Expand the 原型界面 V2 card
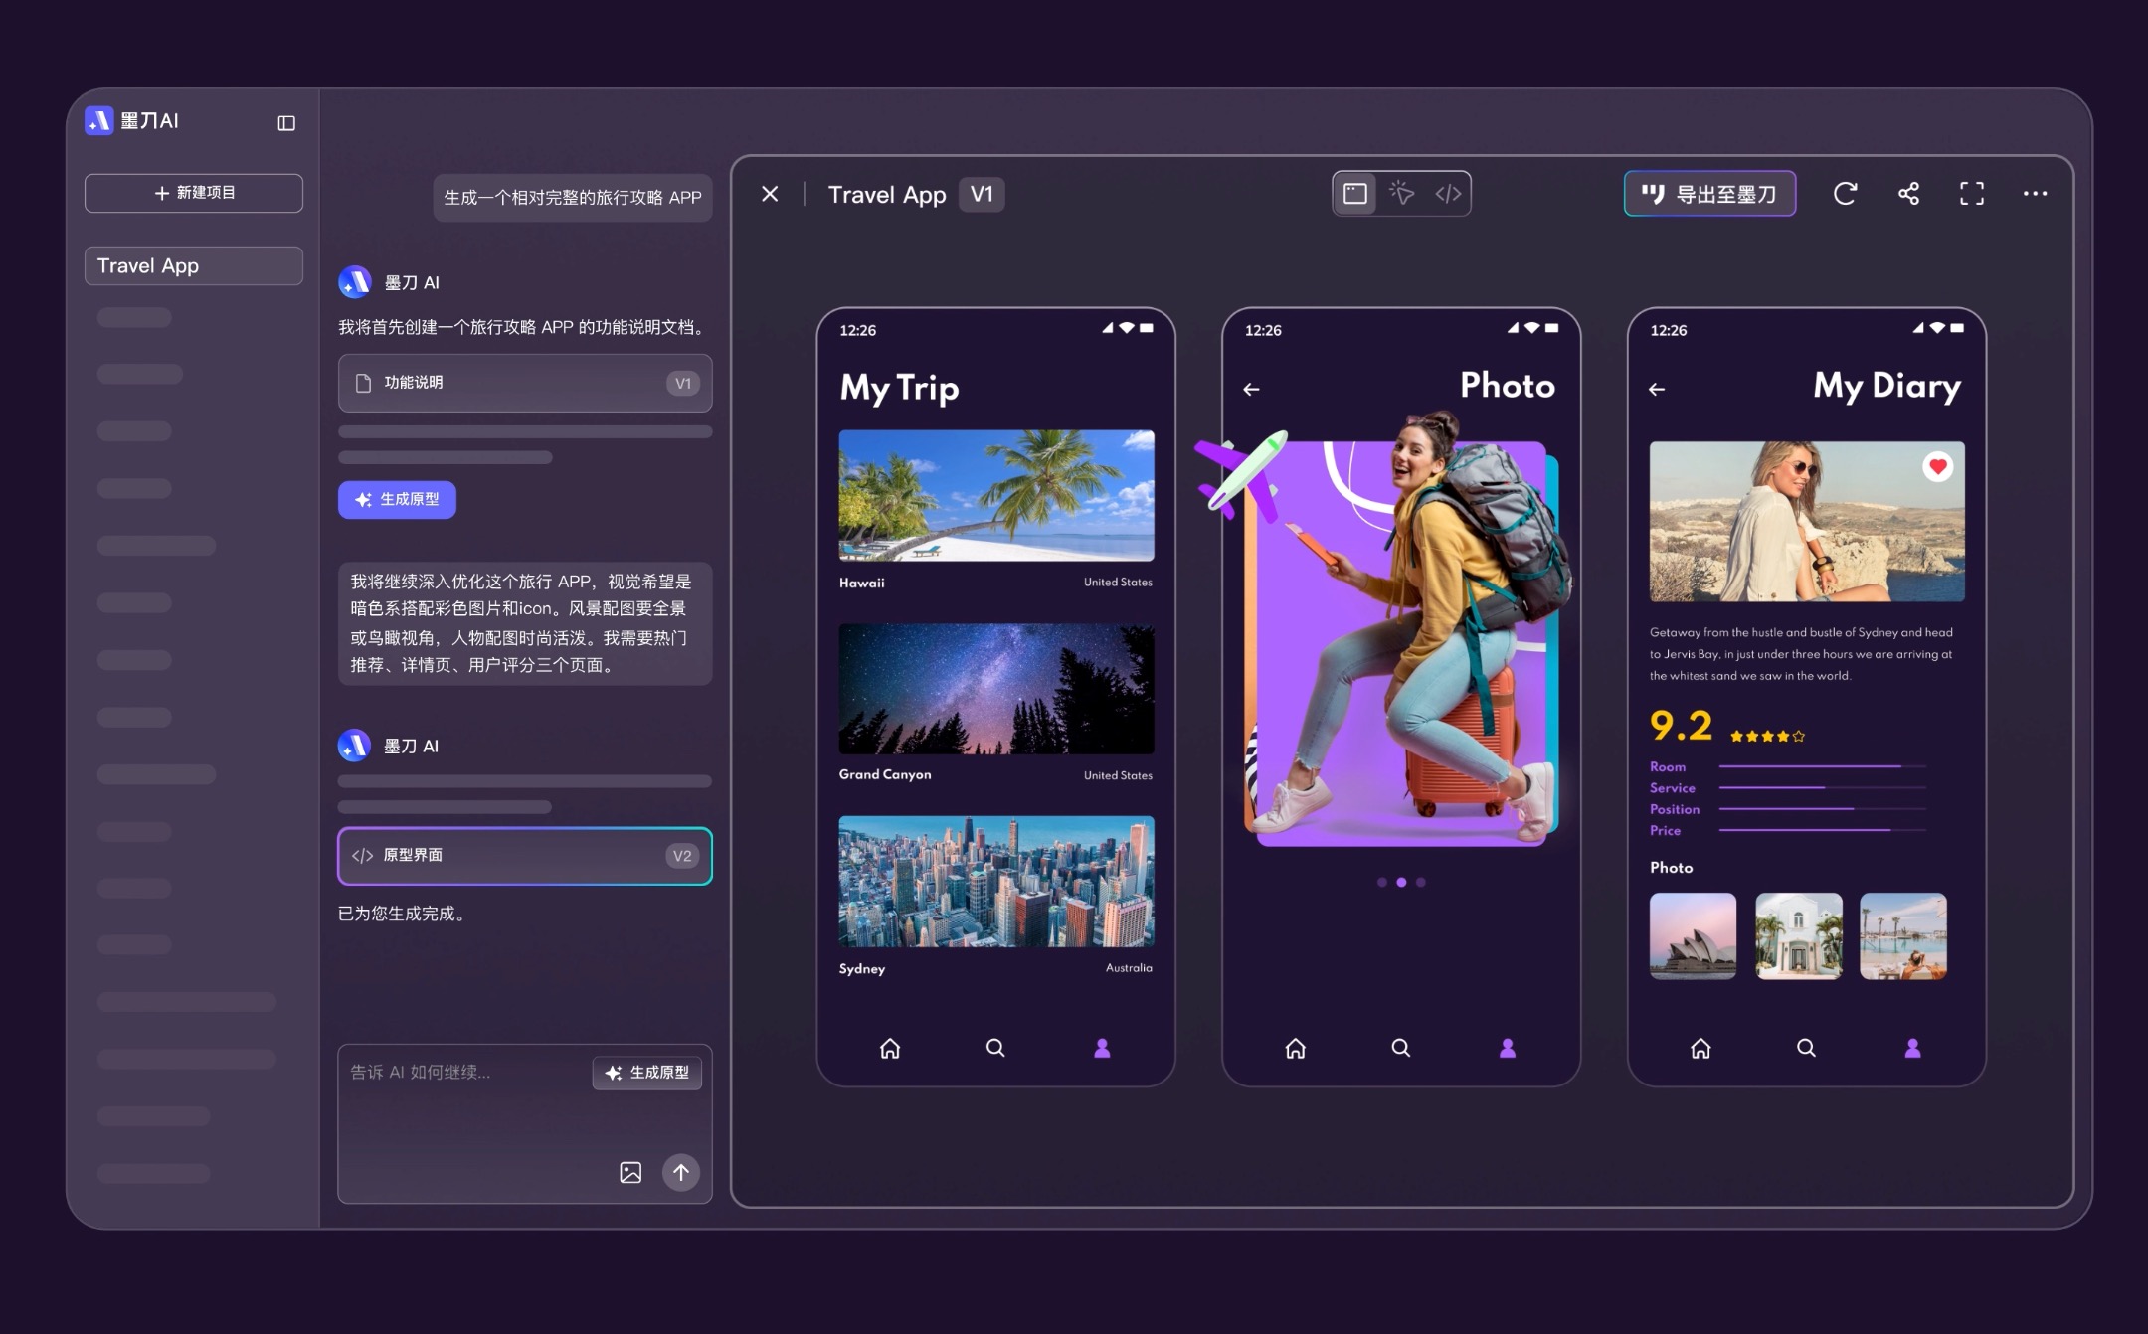 pyautogui.click(x=524, y=855)
